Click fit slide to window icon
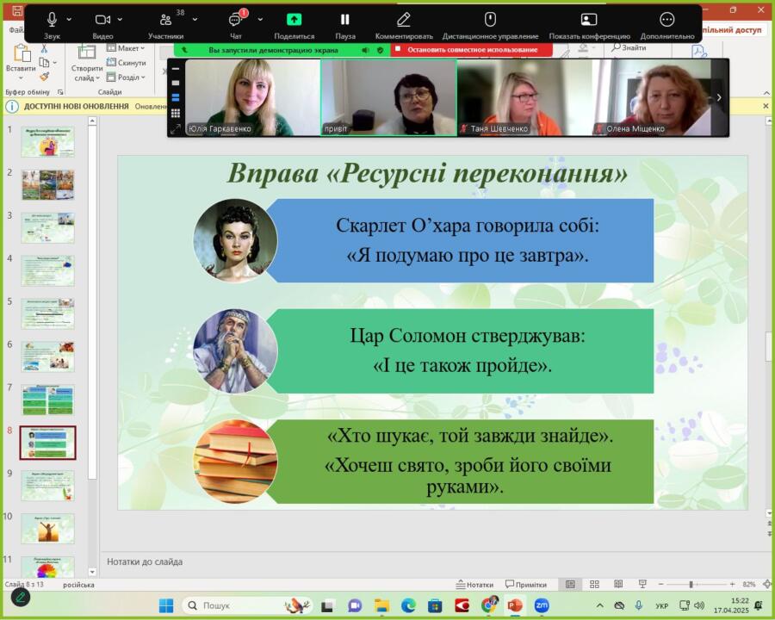Viewport: 775px width, 620px height. pos(767,585)
